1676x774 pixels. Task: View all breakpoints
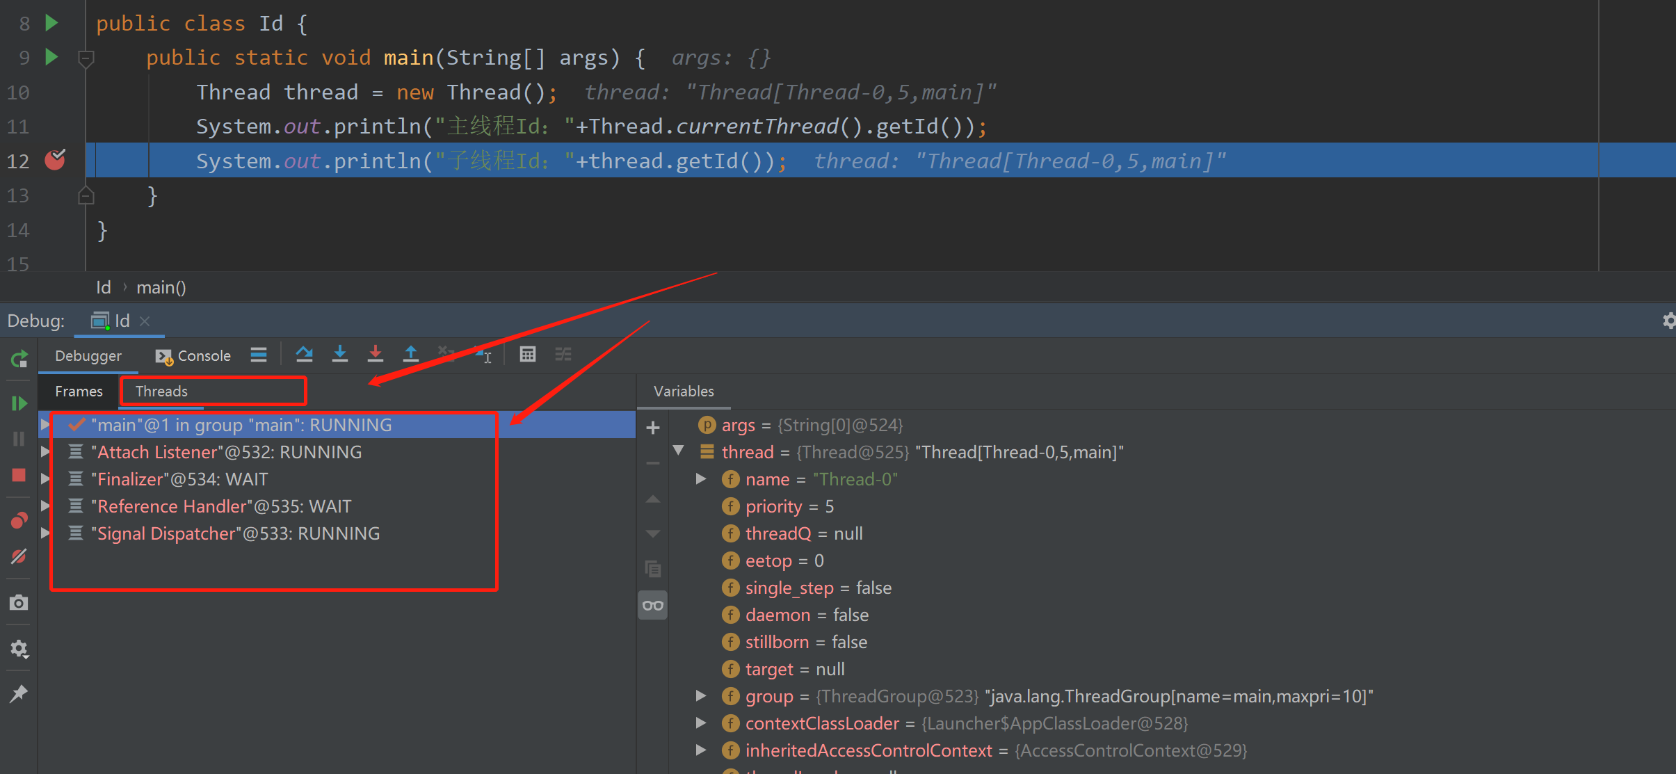point(19,520)
